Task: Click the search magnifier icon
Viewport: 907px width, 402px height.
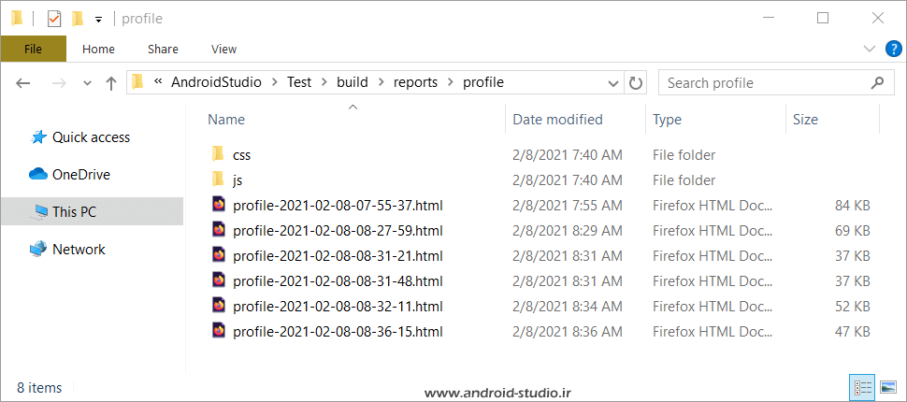Action: click(877, 82)
